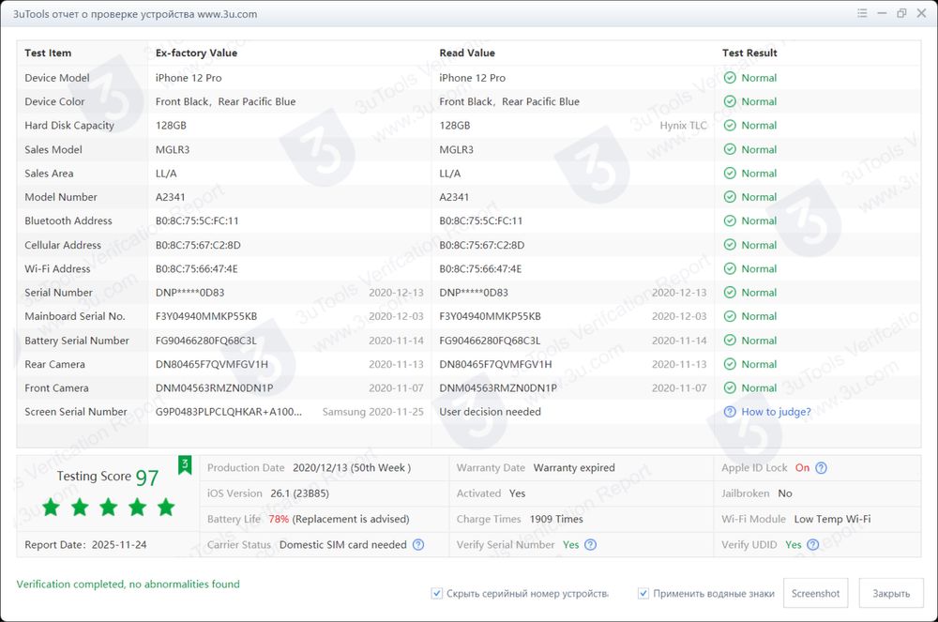Select the Hynix TLC label
The height and width of the screenshot is (622, 938).
click(x=683, y=126)
